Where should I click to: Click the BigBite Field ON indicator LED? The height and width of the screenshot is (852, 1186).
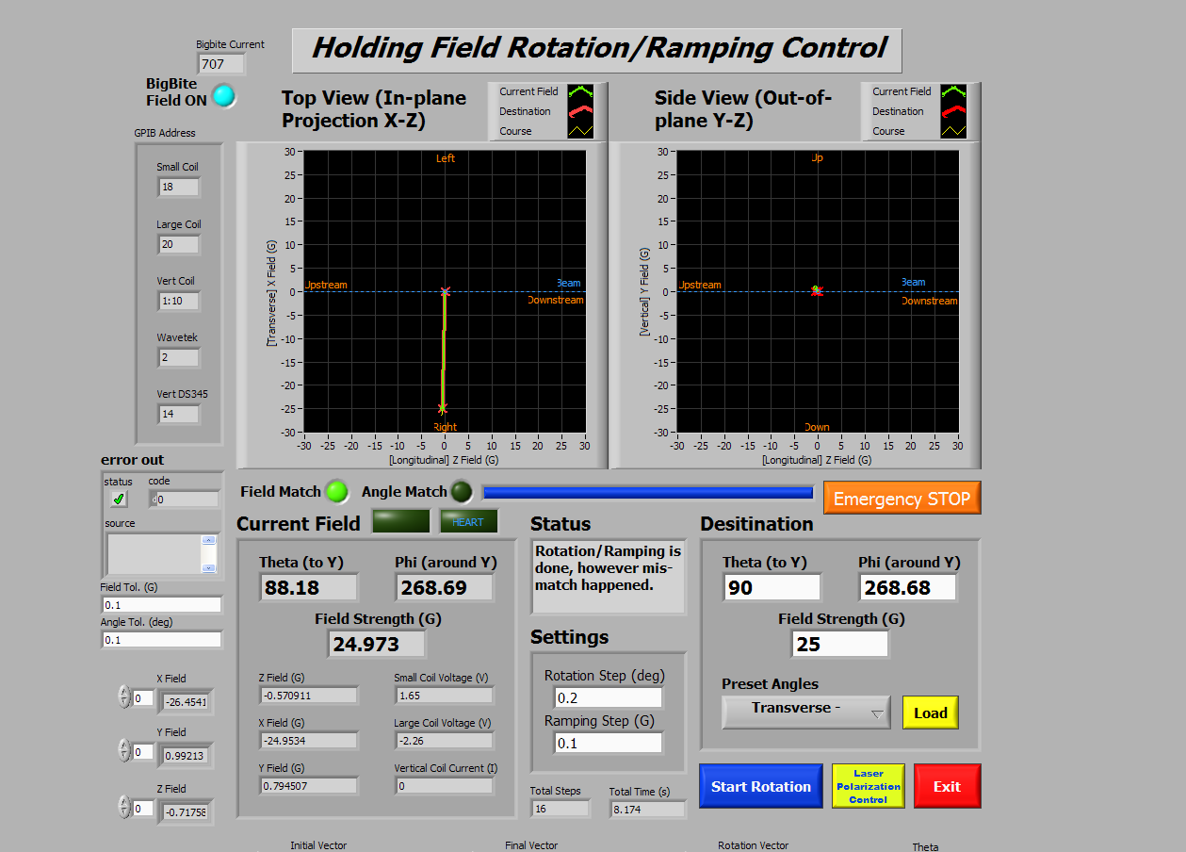pyautogui.click(x=224, y=96)
